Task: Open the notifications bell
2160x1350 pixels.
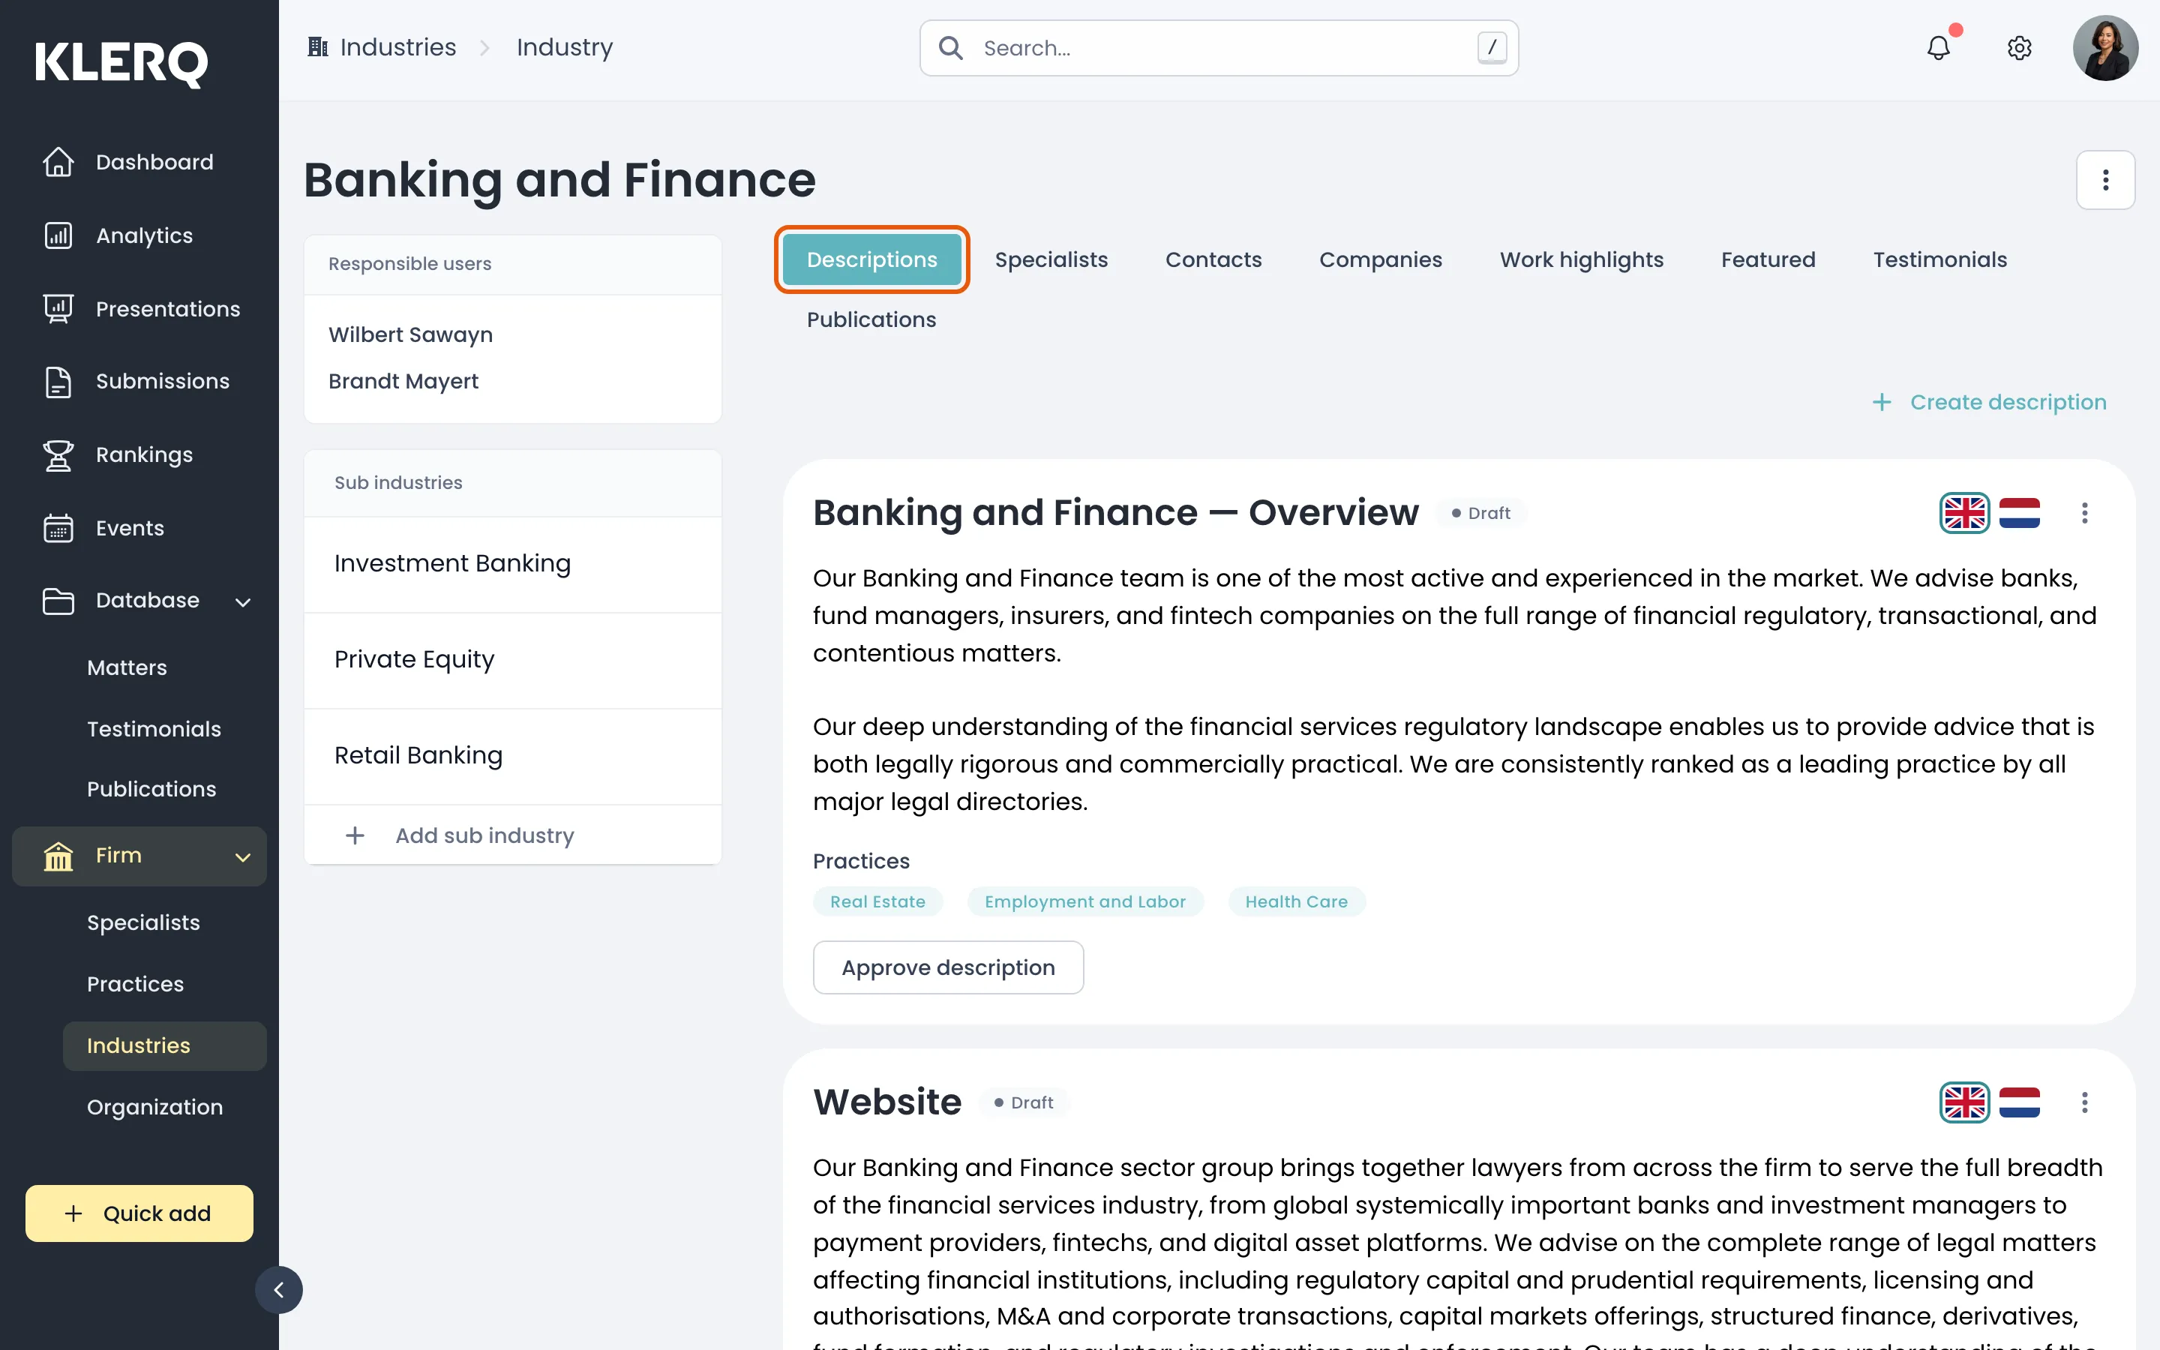Action: point(1938,47)
